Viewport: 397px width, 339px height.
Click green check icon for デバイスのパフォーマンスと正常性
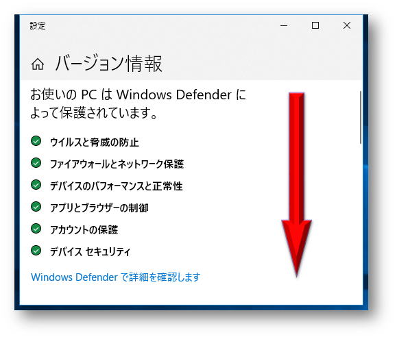[x=36, y=185]
